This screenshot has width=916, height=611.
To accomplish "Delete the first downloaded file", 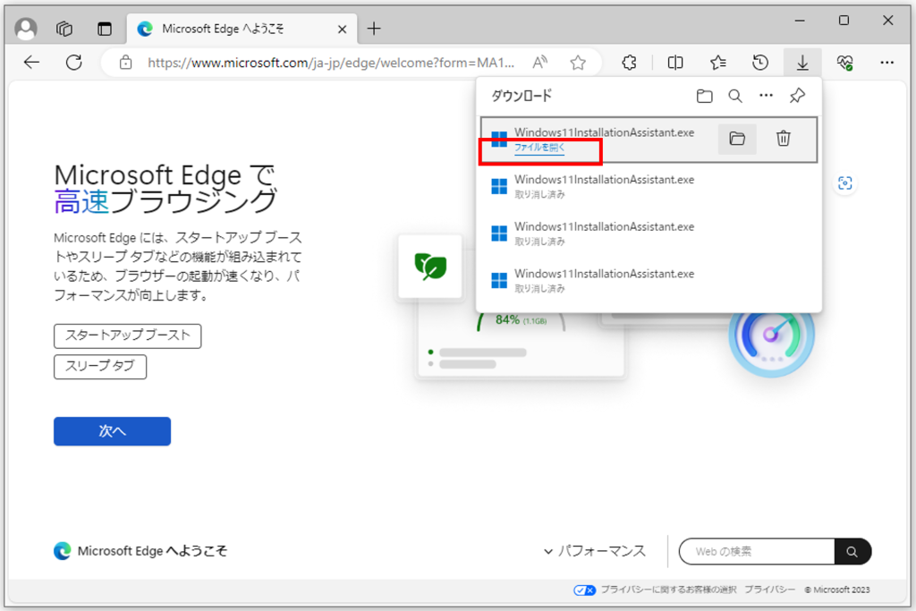I will pyautogui.click(x=784, y=139).
